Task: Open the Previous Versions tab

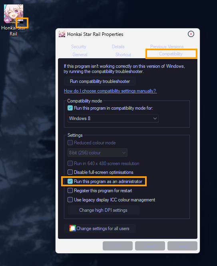Action: pyautogui.click(x=167, y=47)
